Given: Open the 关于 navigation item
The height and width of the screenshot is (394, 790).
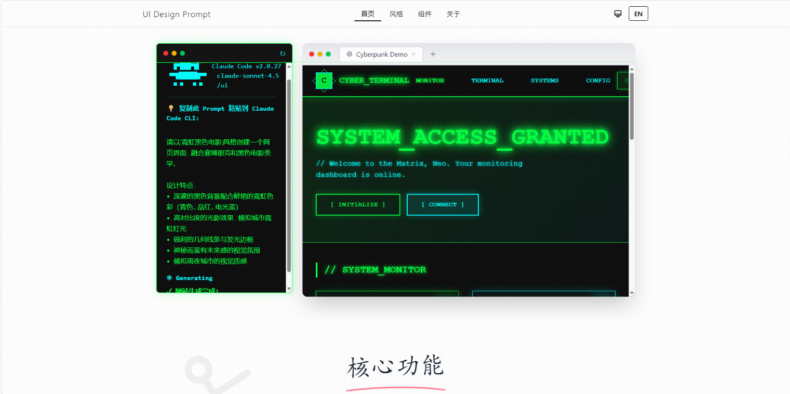Looking at the screenshot, I should [x=453, y=14].
